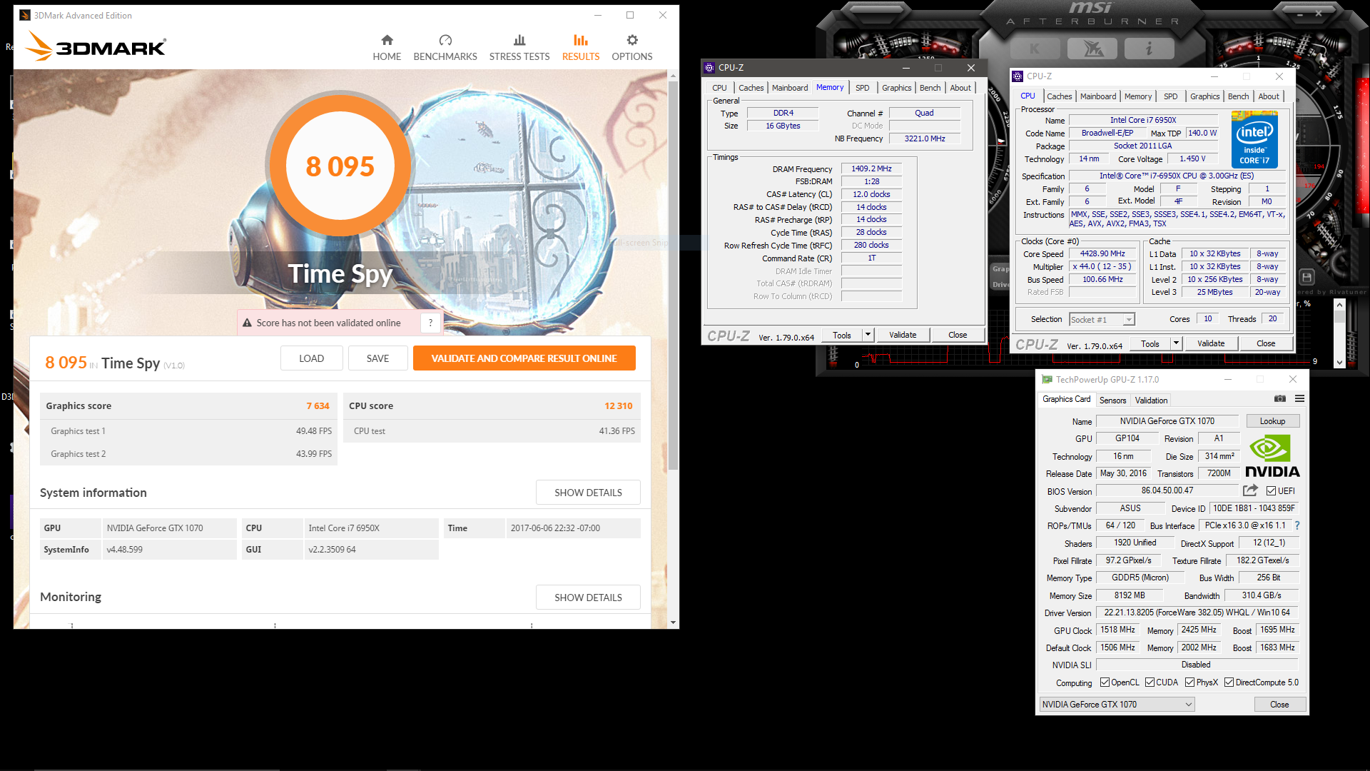The width and height of the screenshot is (1370, 771).
Task: Open MSI Afterburner information button
Action: tap(1149, 49)
